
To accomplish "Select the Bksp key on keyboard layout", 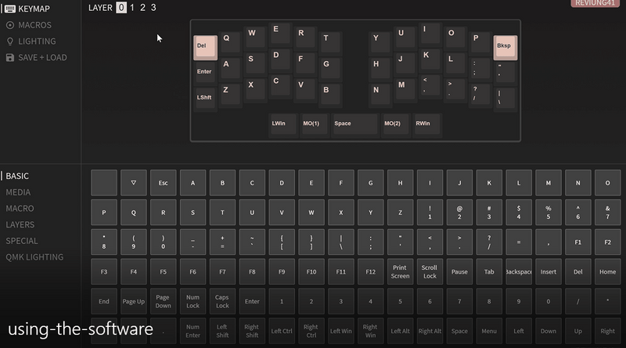I will [x=505, y=47].
